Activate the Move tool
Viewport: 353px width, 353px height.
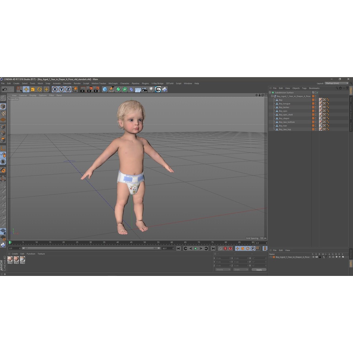26,89
